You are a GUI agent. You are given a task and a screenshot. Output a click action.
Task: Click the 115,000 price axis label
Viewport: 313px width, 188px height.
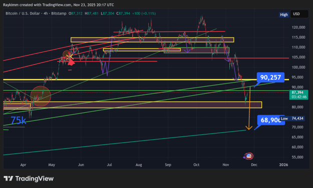tap(298, 37)
